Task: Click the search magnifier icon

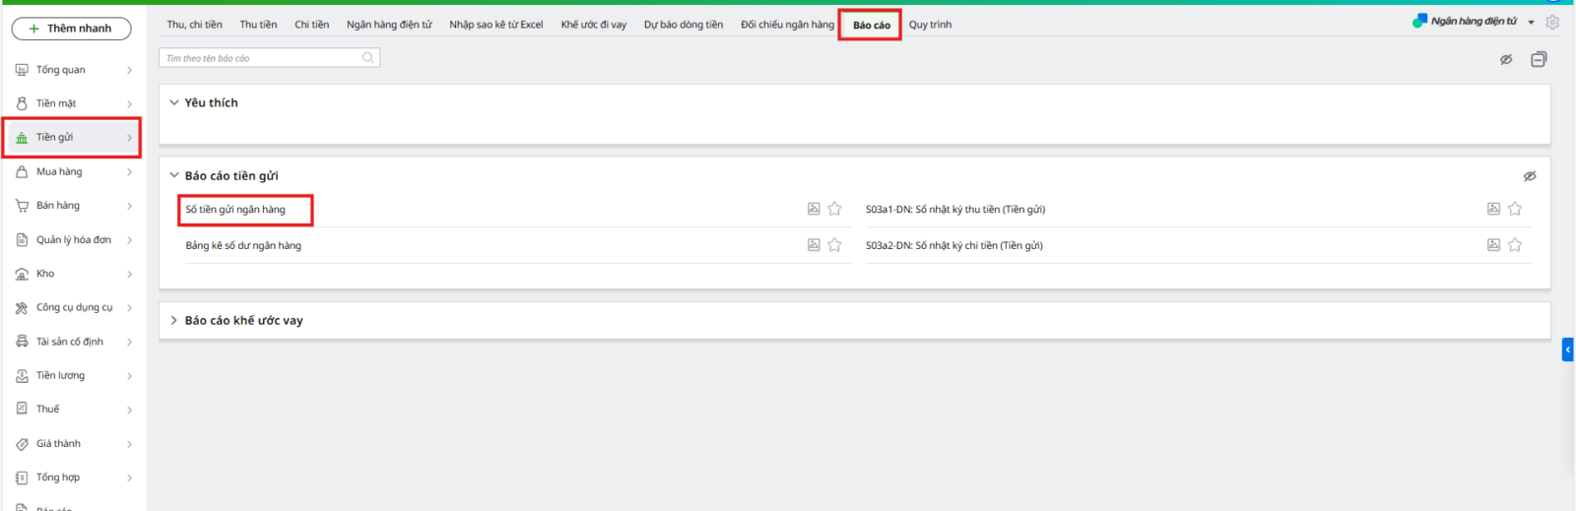Action: [368, 58]
